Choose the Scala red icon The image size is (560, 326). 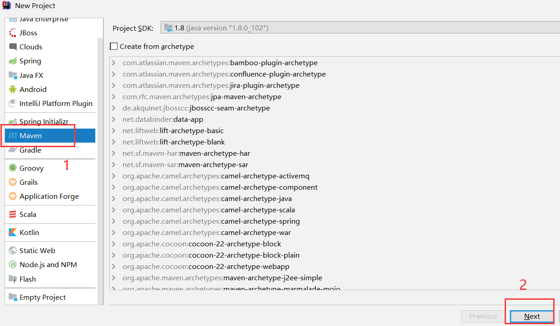13,214
